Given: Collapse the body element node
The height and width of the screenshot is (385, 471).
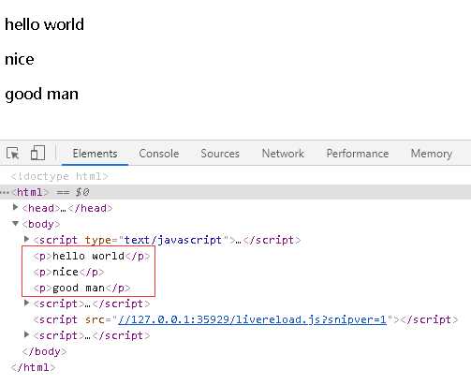Looking at the screenshot, I should click(x=15, y=223).
